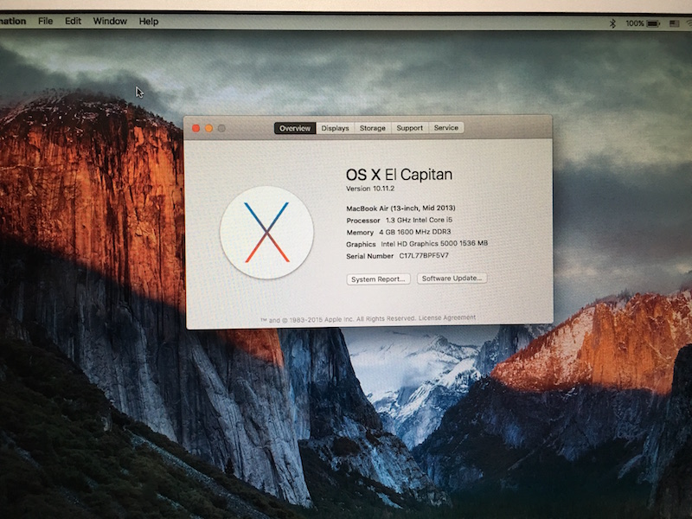Minimize the About This Mac window
692x519 pixels.
pyautogui.click(x=208, y=128)
